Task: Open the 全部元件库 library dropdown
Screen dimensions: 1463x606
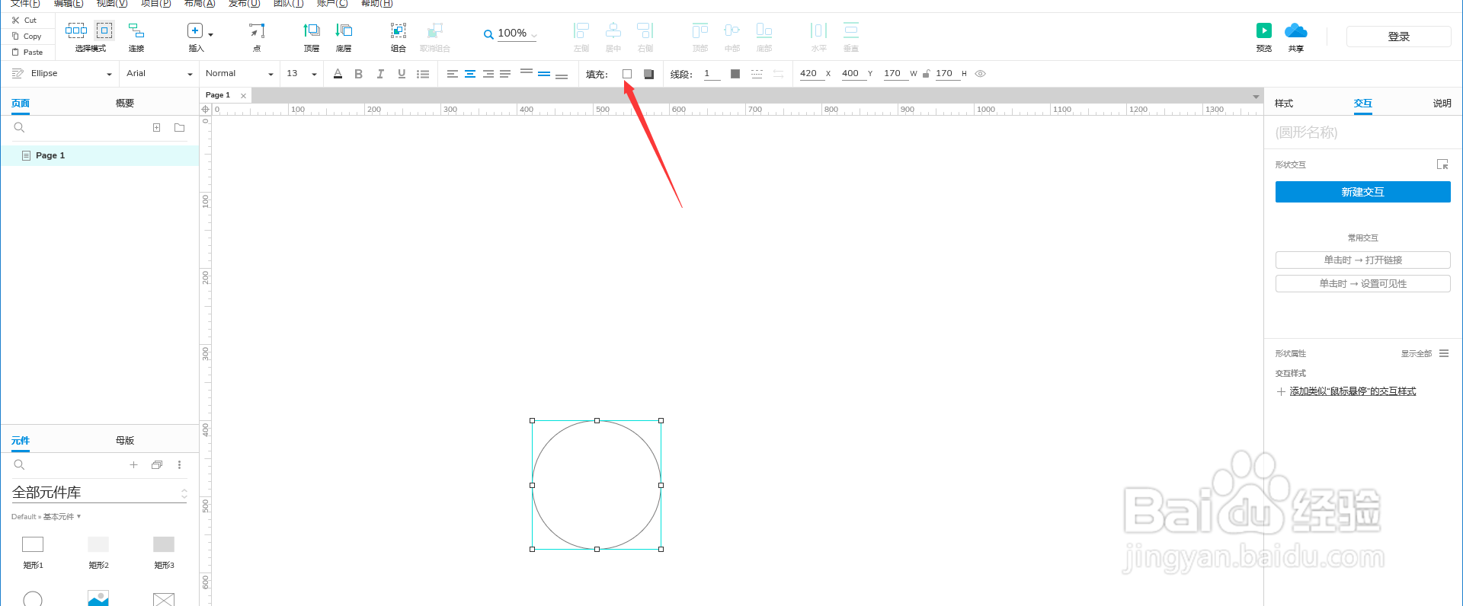Action: tap(99, 493)
